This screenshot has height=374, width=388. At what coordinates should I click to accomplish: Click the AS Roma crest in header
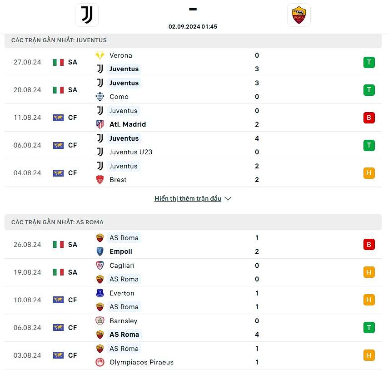click(x=299, y=15)
